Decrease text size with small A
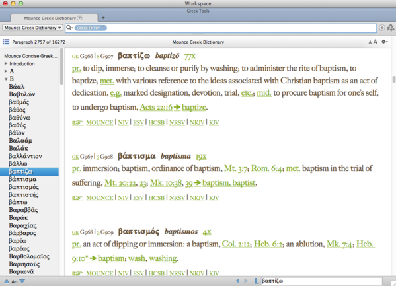Image resolution: width=396 pixels, height=286 pixels. pos(370,42)
